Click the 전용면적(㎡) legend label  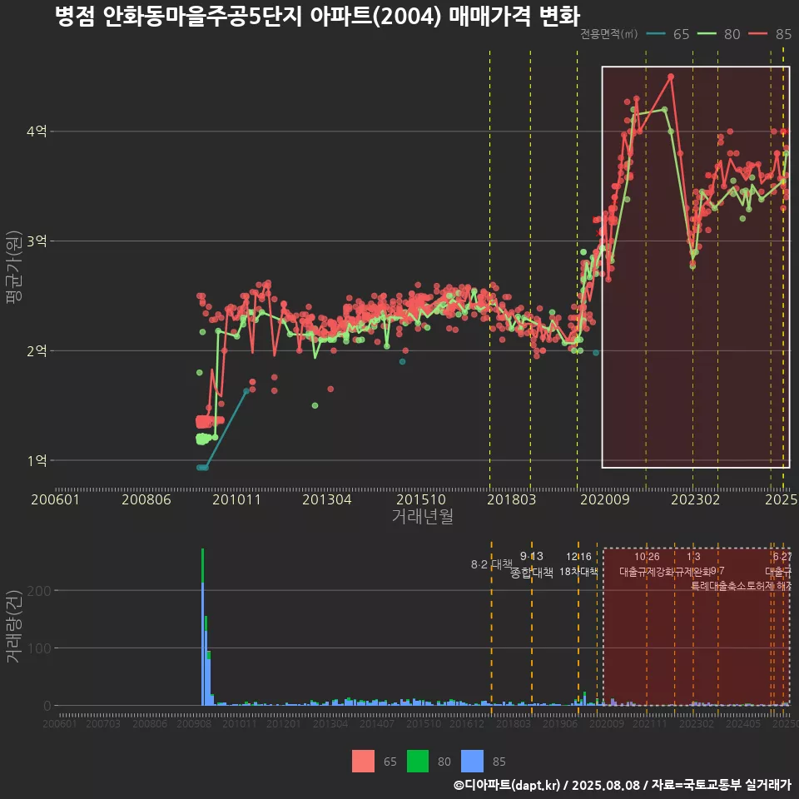pos(609,34)
